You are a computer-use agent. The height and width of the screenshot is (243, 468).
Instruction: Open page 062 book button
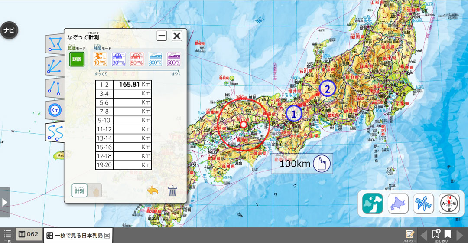28,234
